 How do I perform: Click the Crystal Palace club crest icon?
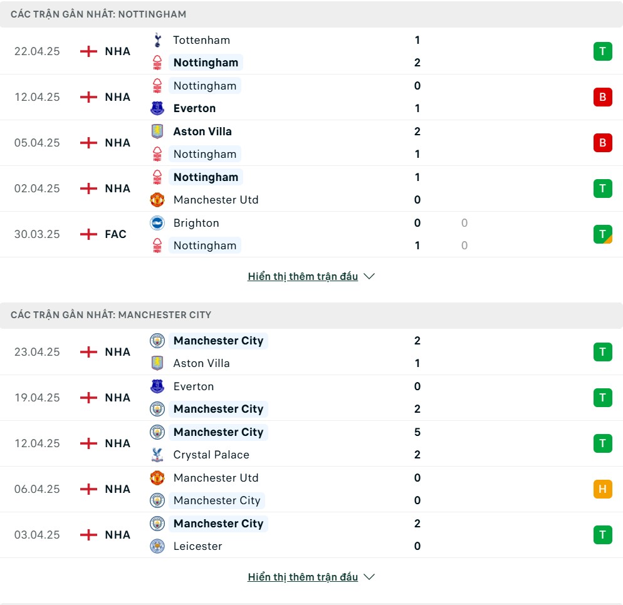157,455
